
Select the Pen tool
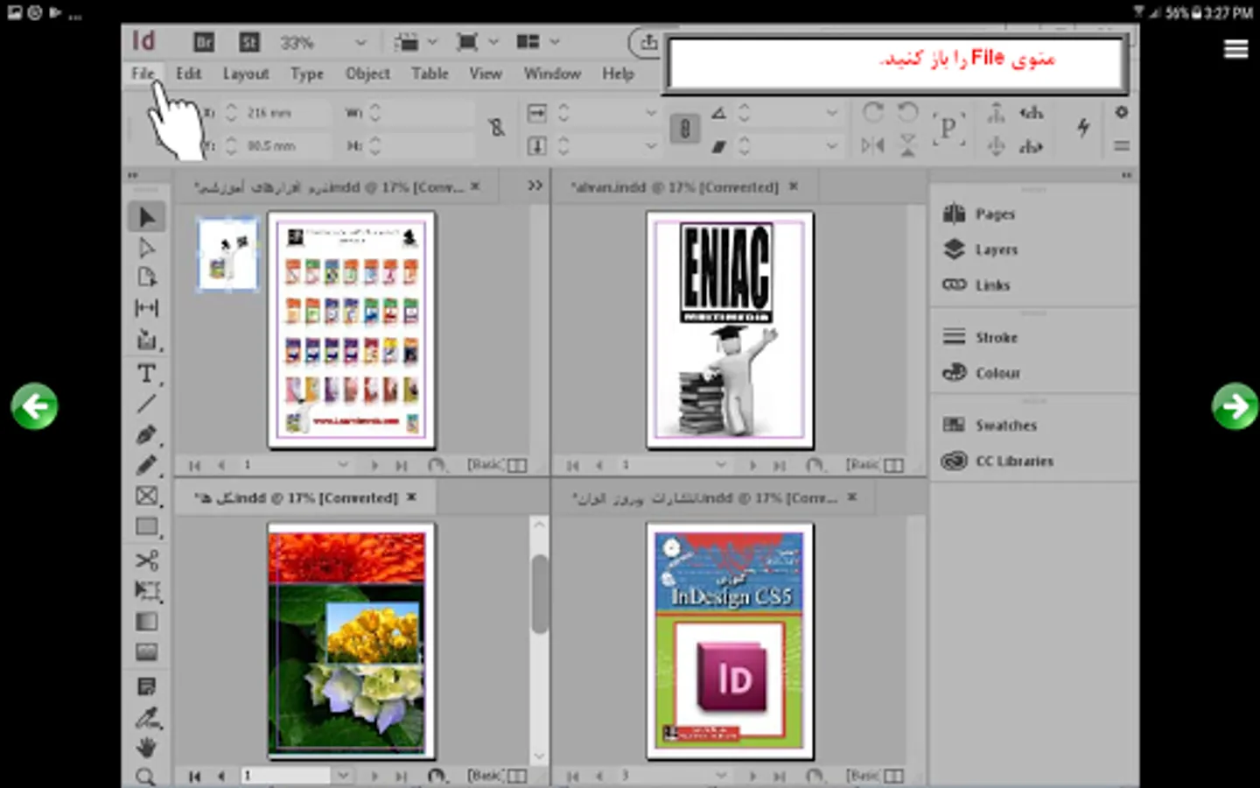tap(146, 434)
